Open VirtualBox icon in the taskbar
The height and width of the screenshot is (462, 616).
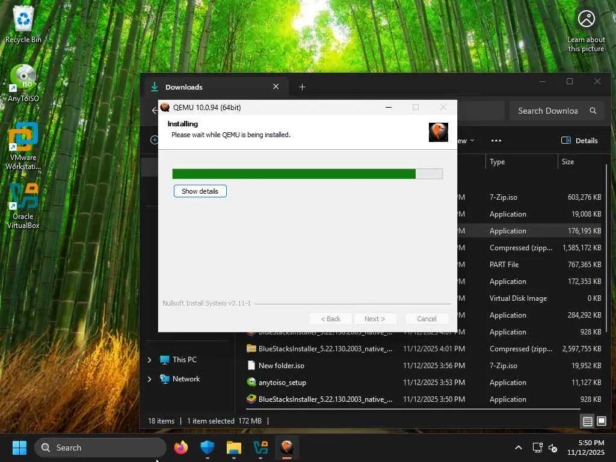pyautogui.click(x=260, y=448)
